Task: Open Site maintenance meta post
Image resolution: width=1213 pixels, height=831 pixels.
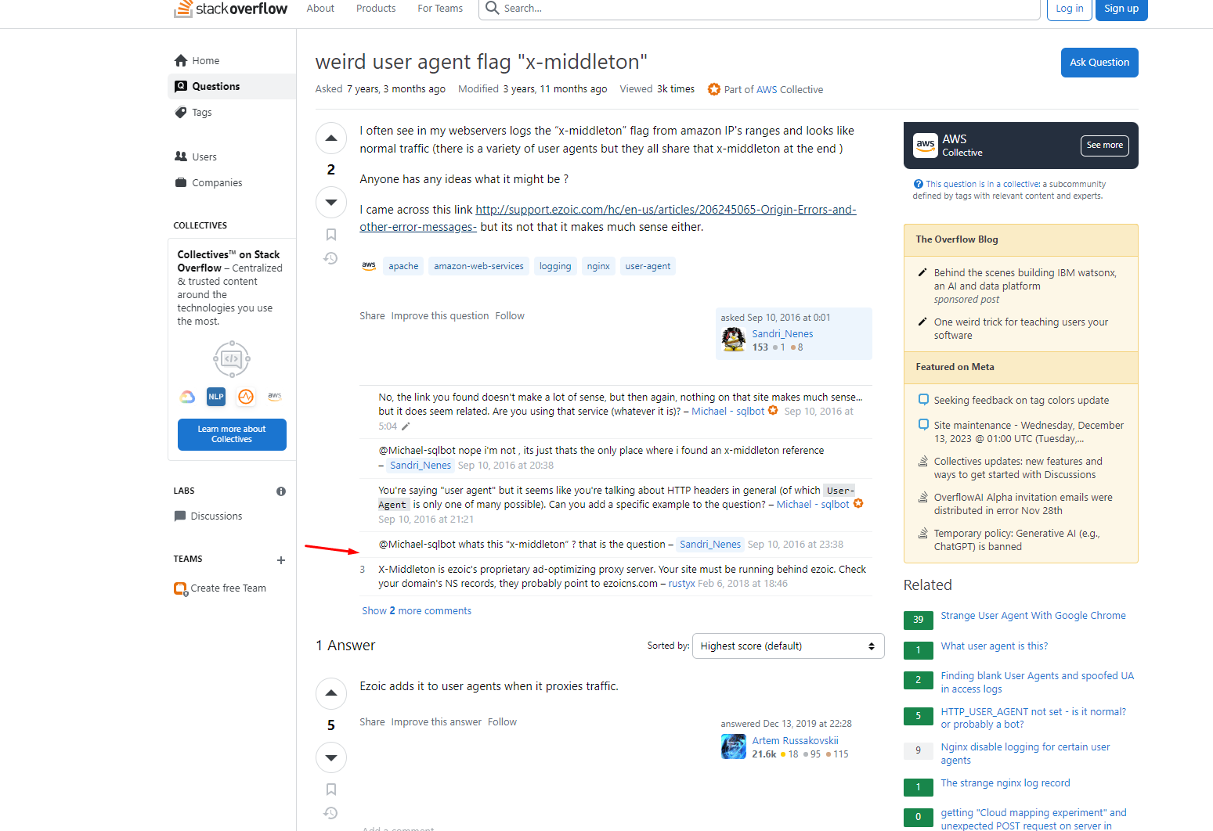Action: (x=1028, y=432)
